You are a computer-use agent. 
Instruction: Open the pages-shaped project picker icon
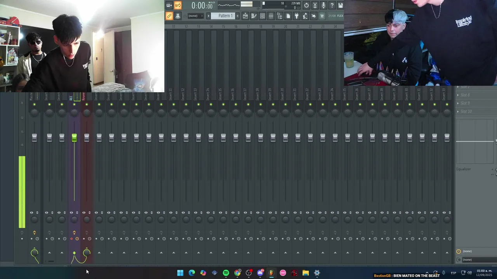tap(288, 16)
